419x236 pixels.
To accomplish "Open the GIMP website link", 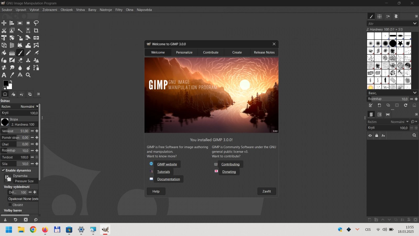I will 167,164.
